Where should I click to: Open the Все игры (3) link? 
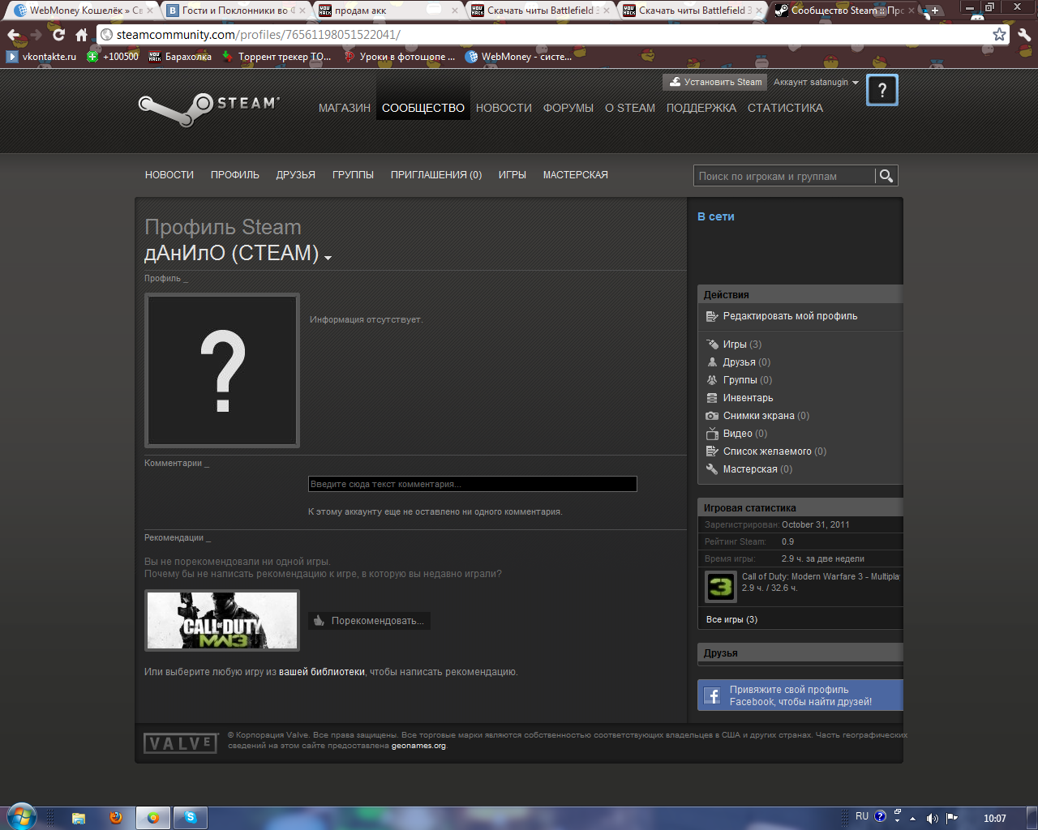tap(731, 619)
